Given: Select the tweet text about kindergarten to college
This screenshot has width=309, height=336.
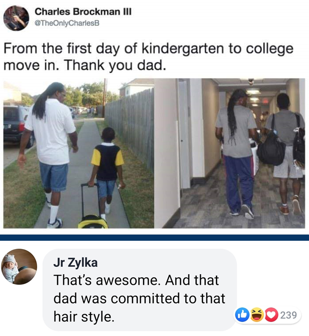Looking at the screenshot, I should (x=148, y=57).
